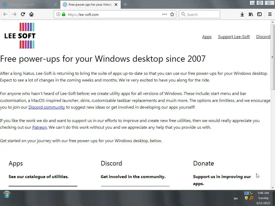This screenshot has height=206, width=275.
Task: Focus the Search box
Action: click(x=199, y=14)
